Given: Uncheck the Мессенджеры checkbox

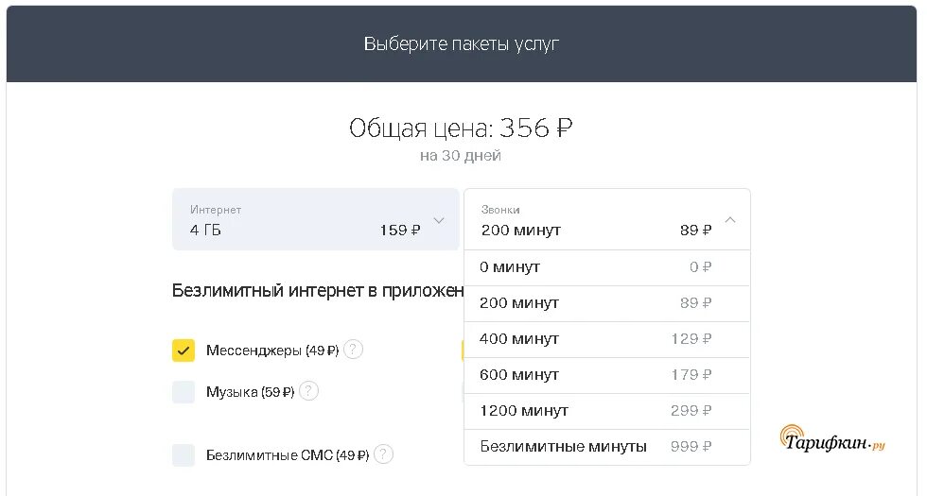Looking at the screenshot, I should tap(184, 351).
